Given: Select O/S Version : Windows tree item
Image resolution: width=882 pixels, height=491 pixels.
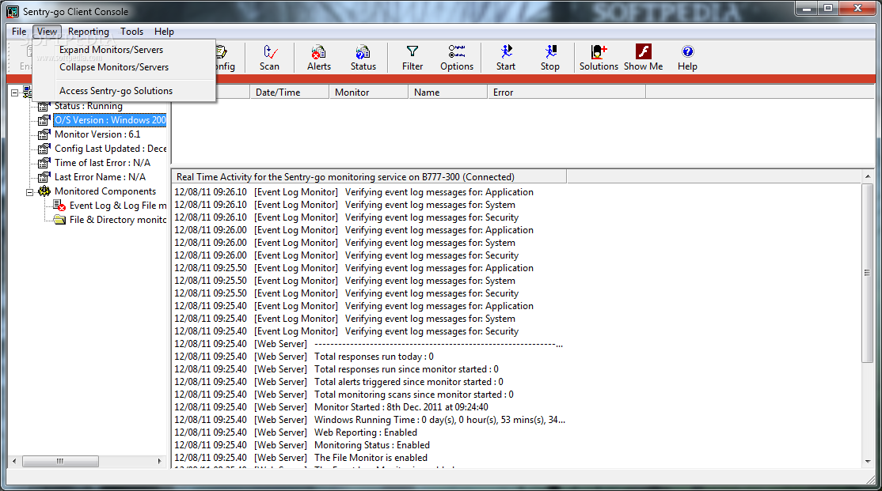Looking at the screenshot, I should (x=110, y=120).
